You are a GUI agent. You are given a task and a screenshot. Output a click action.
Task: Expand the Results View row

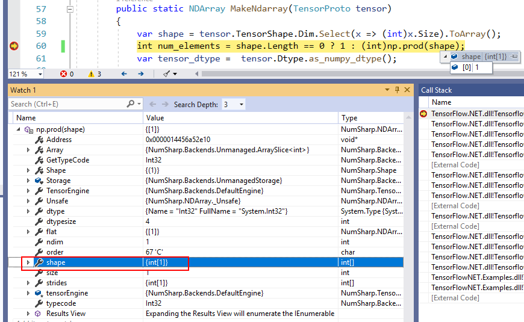pyautogui.click(x=28, y=314)
